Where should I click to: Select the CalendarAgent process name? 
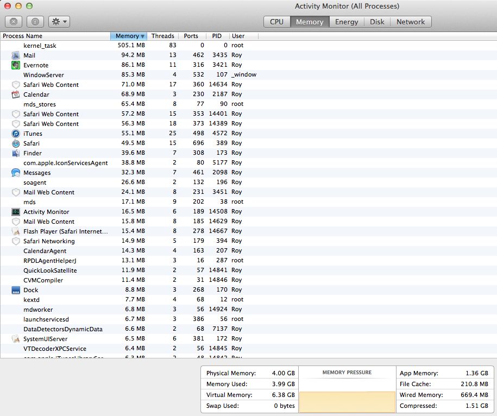point(45,251)
